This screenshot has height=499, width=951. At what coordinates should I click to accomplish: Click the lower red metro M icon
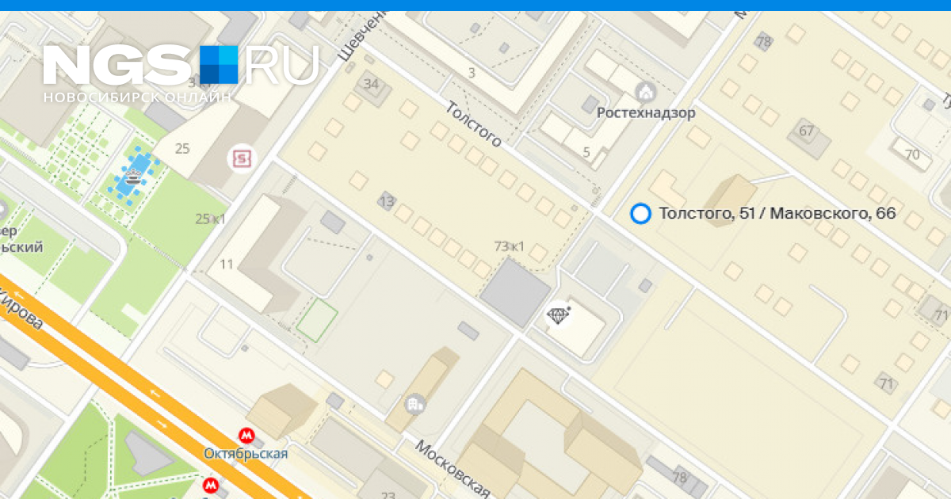point(211,485)
